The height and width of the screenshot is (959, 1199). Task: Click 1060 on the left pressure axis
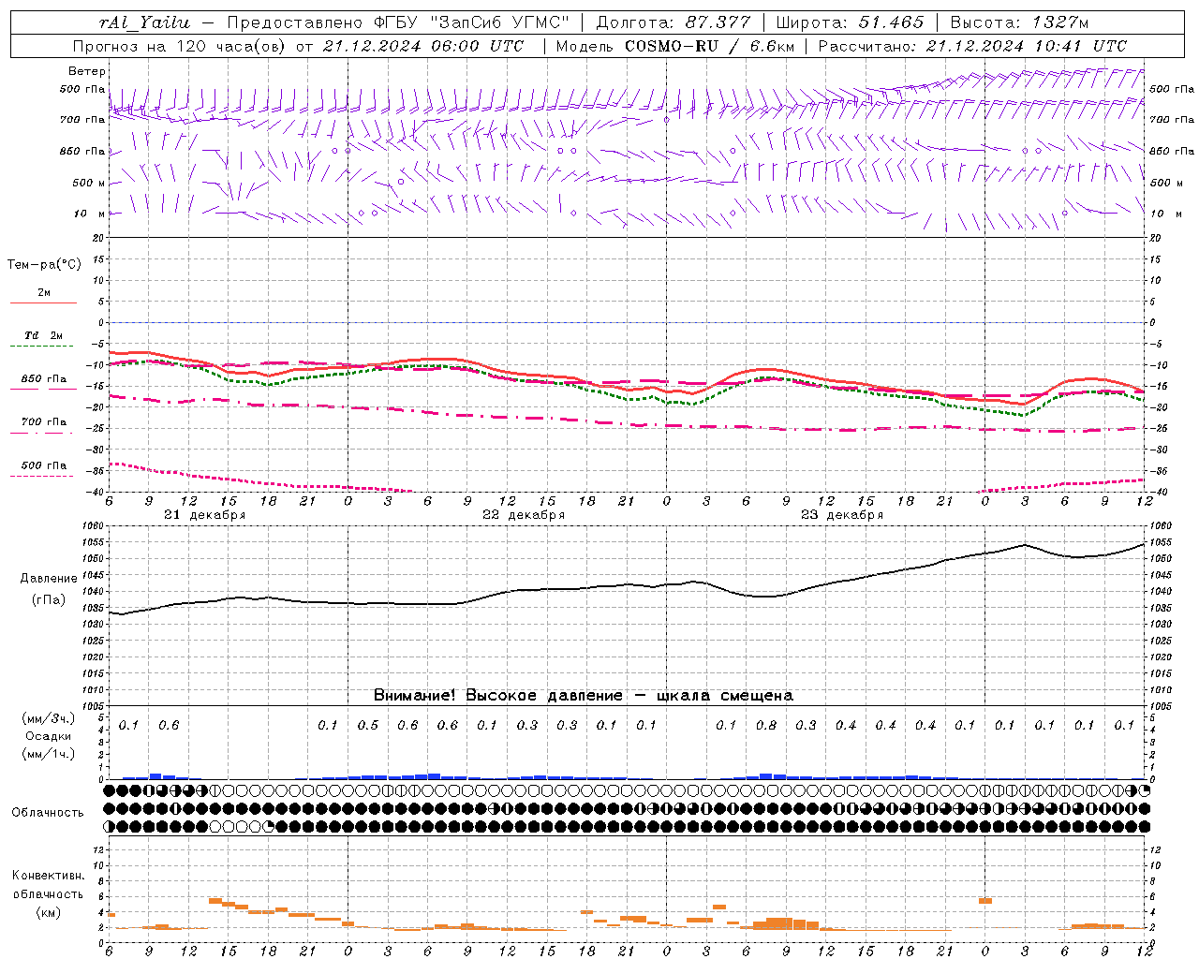[x=94, y=526]
